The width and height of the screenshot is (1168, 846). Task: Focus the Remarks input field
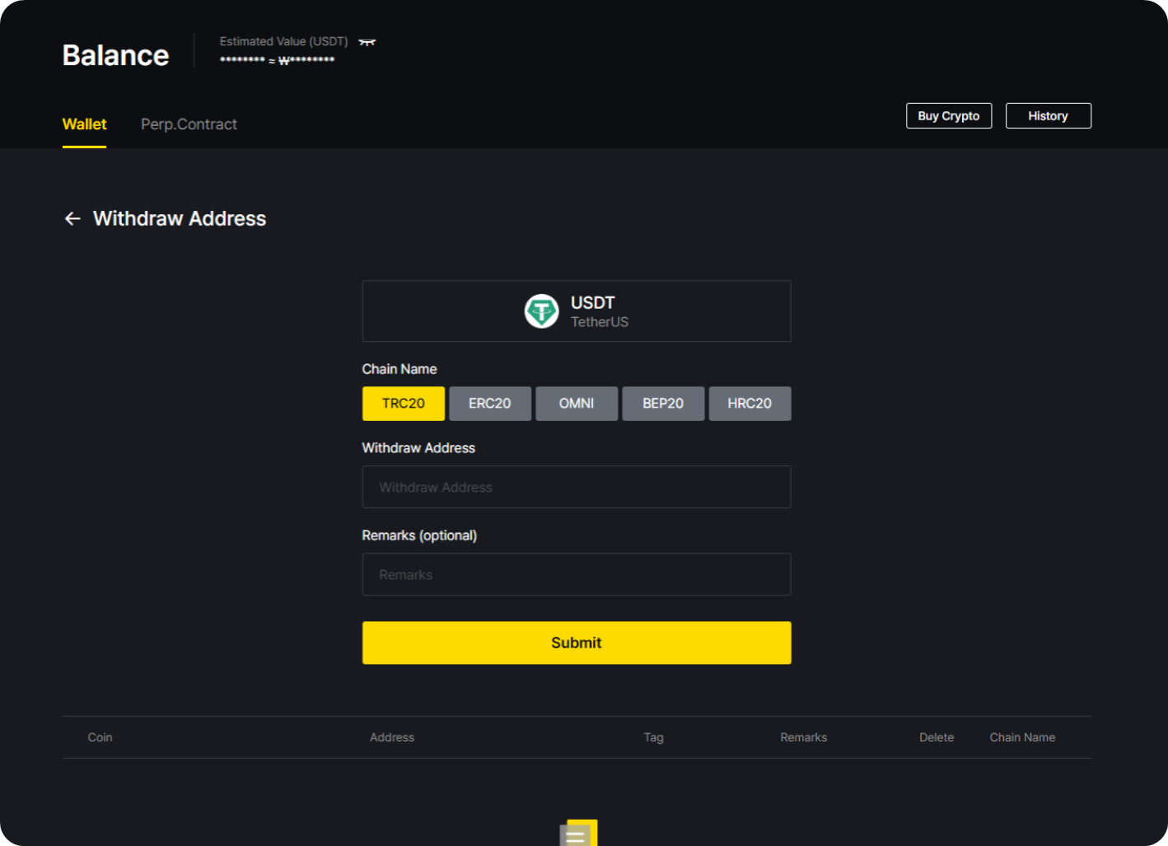pos(577,574)
